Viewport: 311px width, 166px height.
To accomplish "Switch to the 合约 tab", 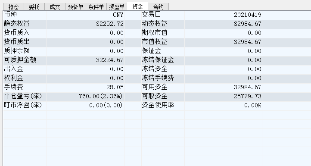I will point(158,7).
